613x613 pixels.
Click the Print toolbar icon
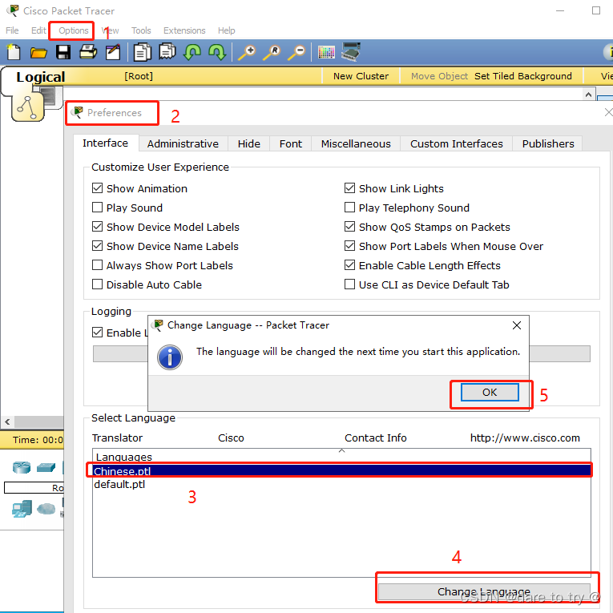[x=88, y=52]
